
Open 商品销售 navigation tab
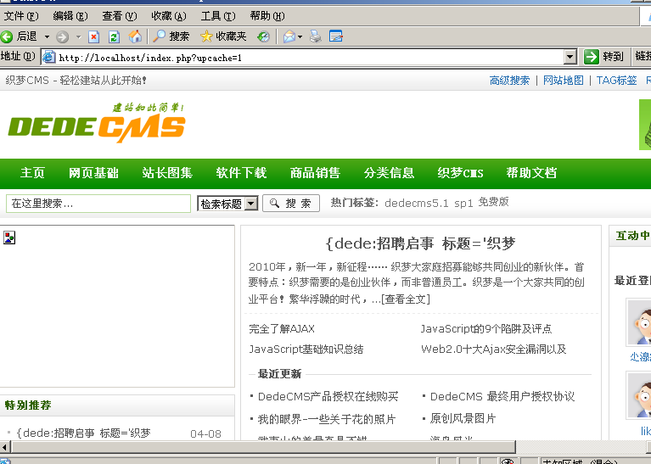(x=315, y=173)
